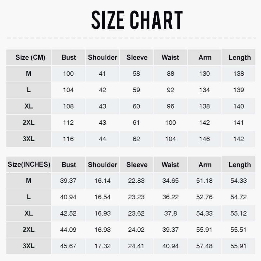Select the Arm header in CM table

point(205,57)
